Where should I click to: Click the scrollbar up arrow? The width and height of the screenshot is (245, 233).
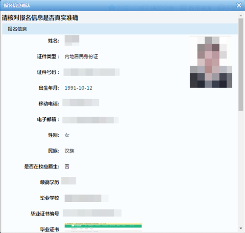[241, 16]
